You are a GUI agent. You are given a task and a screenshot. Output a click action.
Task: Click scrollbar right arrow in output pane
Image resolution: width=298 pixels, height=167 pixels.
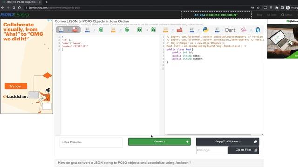click(263, 135)
